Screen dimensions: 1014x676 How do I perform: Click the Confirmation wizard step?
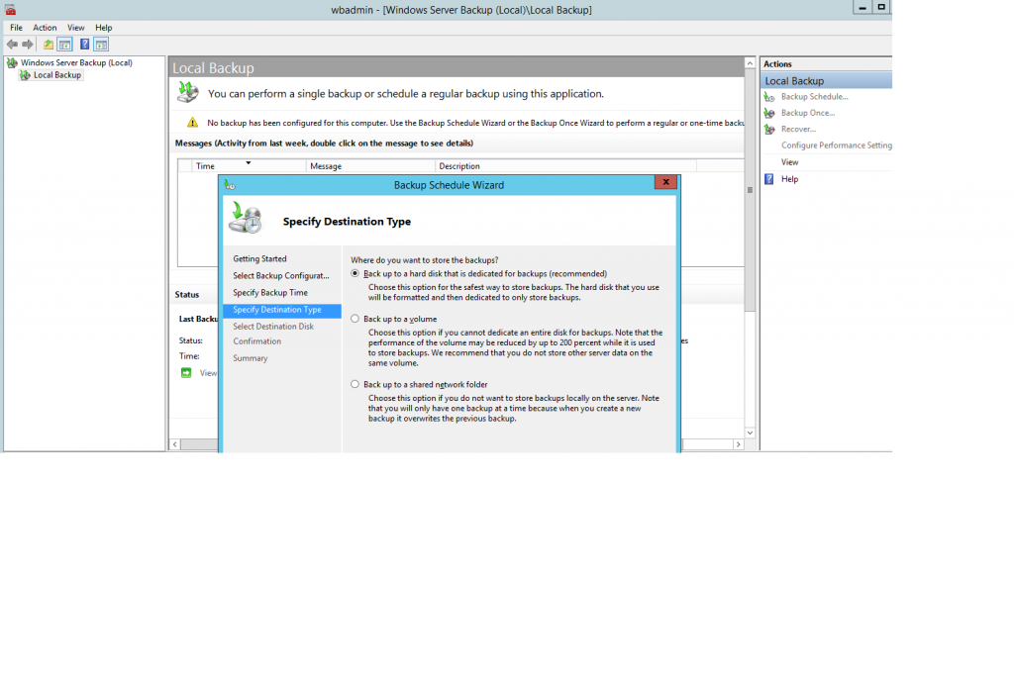(256, 341)
